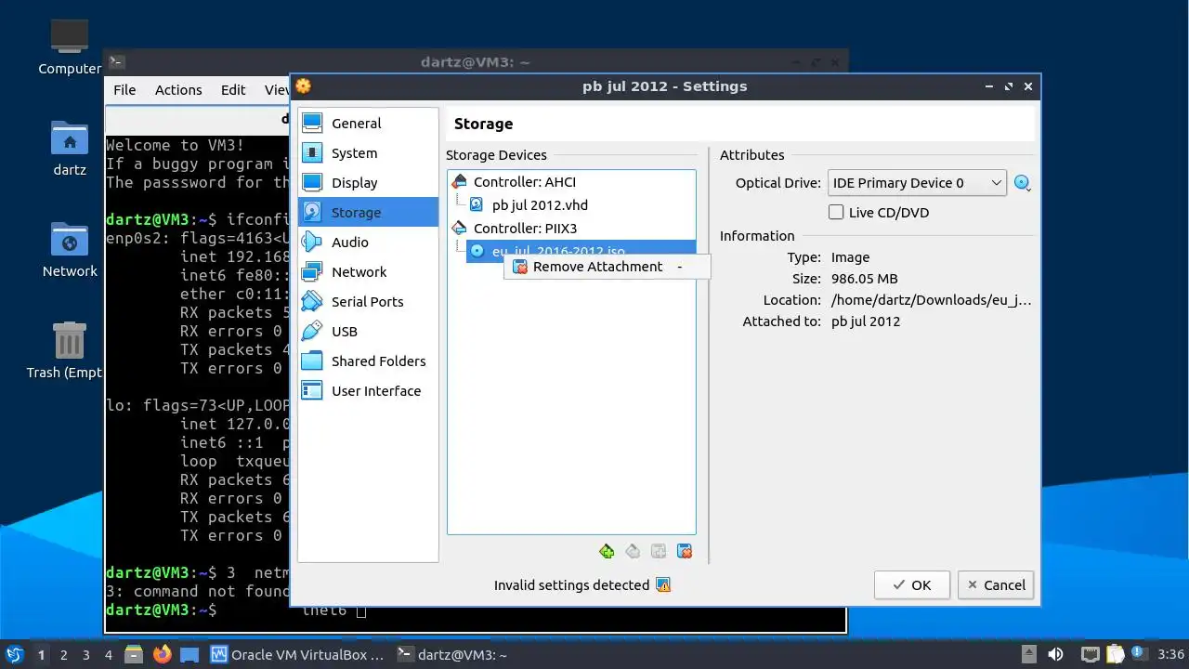The width and height of the screenshot is (1189, 669).
Task: Open the Network settings category
Action: 368,271
